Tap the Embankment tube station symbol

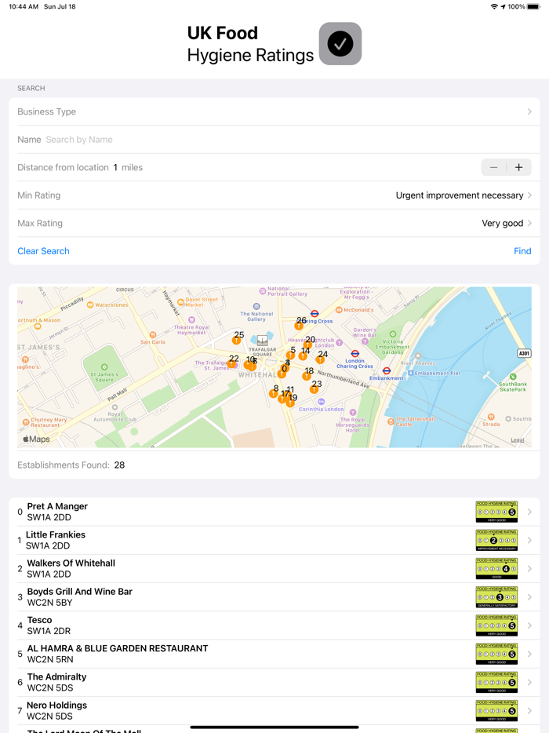tap(387, 370)
